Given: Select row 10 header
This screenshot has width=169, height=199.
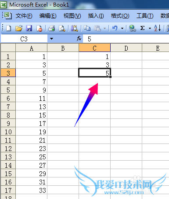Looking at the screenshot, I should (8, 132).
